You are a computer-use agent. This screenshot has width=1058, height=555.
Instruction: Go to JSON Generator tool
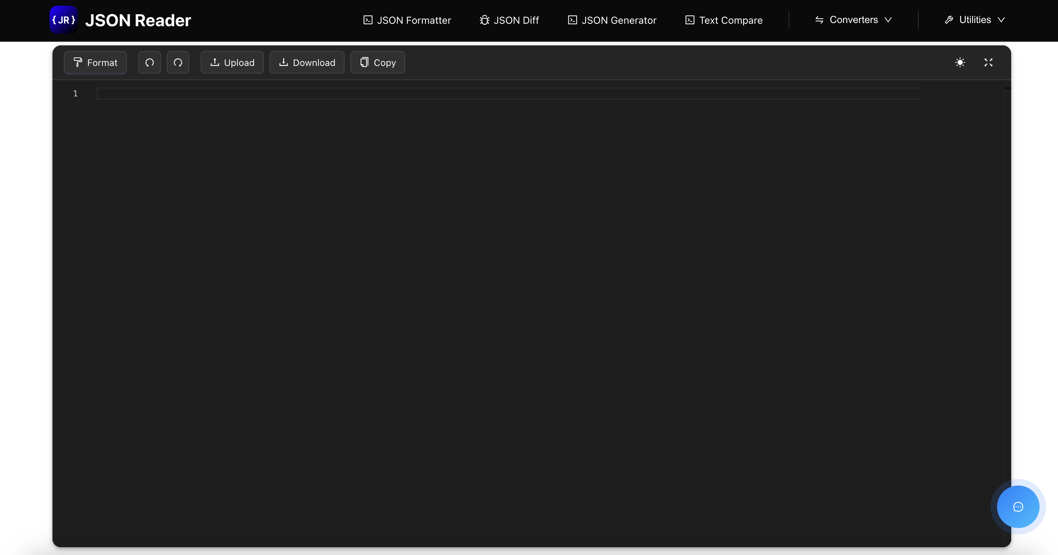[612, 20]
